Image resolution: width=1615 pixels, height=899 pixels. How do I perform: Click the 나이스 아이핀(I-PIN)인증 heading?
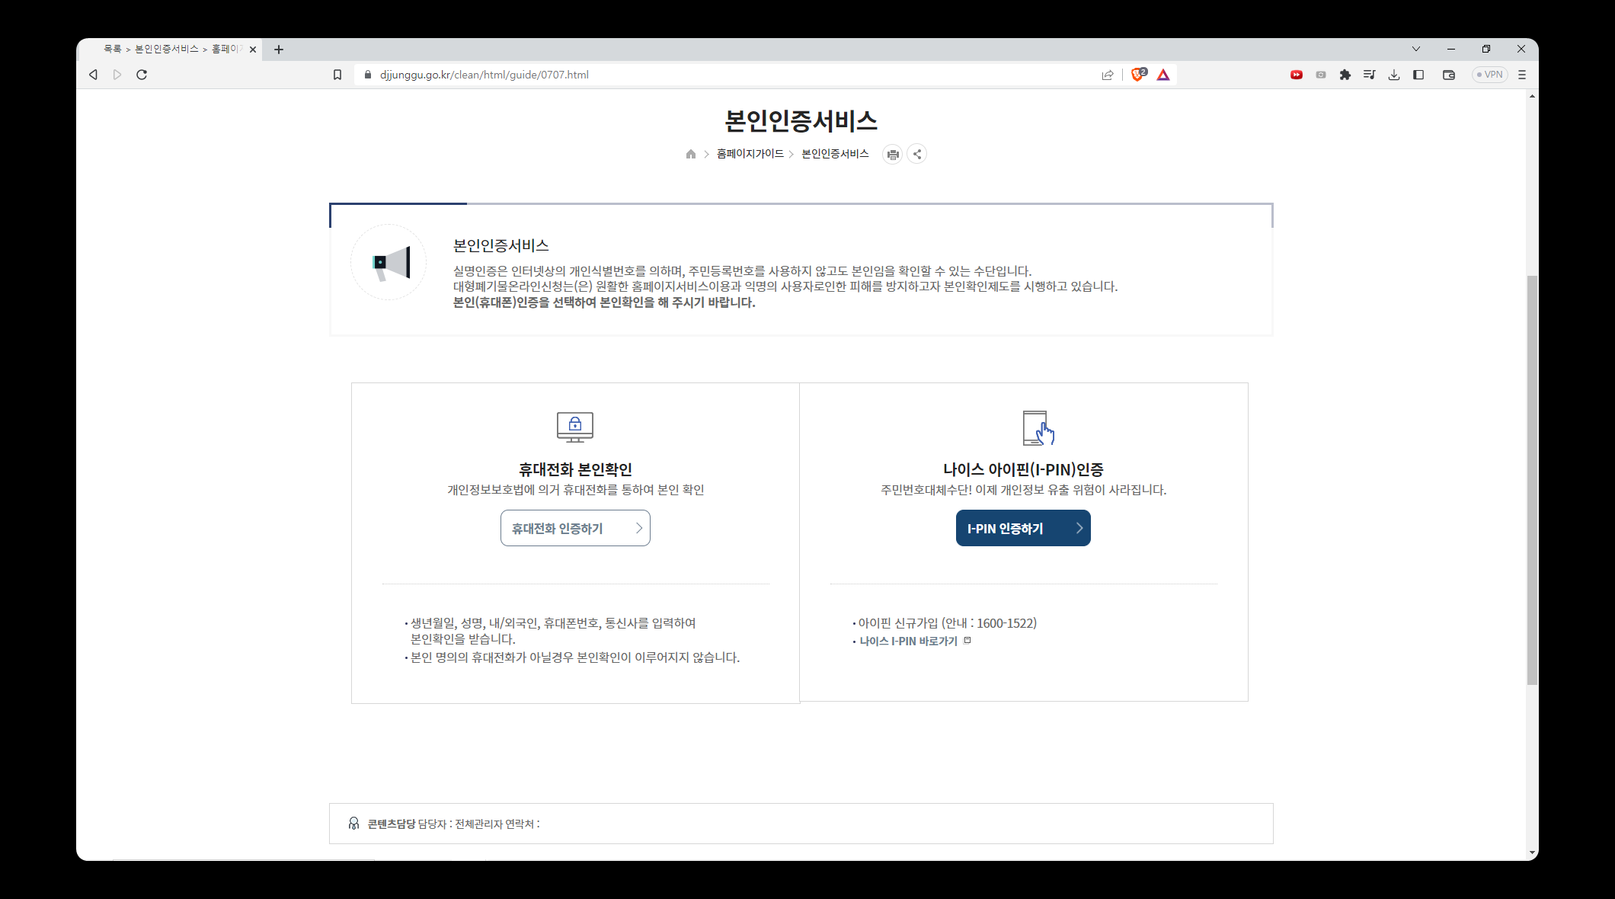pyautogui.click(x=1023, y=469)
